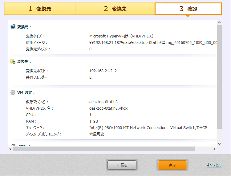Click the horizontal scrollbar right arrow
Viewport: 231px width, 176px height.
pyautogui.click(x=214, y=149)
